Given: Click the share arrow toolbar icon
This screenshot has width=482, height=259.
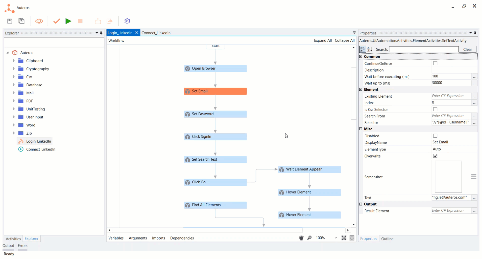Looking at the screenshot, I should point(109,21).
